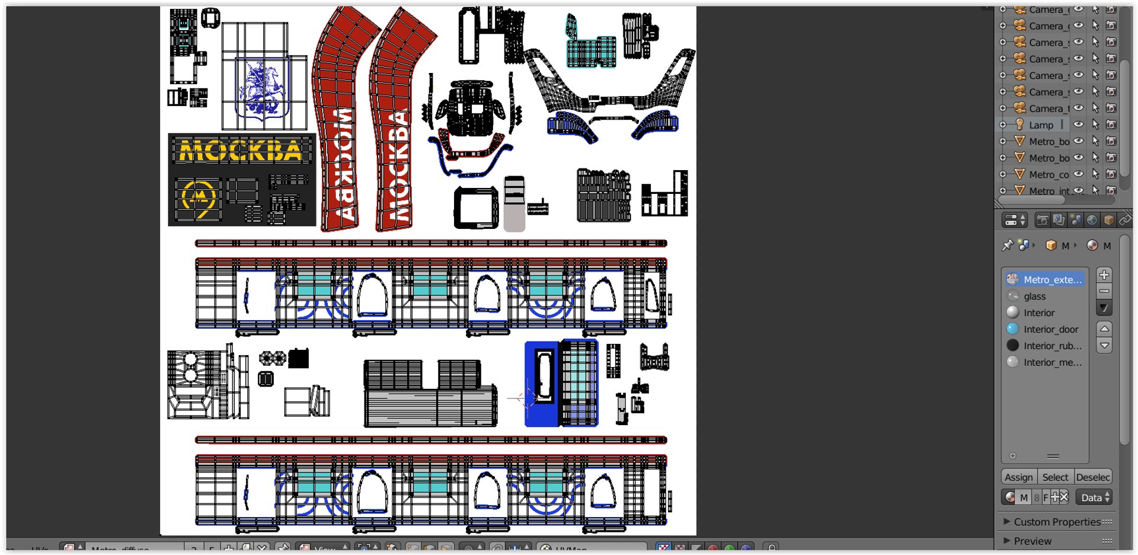1138x555 pixels.
Task: Click the object cube icon in breadcrumb
Action: pos(1051,245)
